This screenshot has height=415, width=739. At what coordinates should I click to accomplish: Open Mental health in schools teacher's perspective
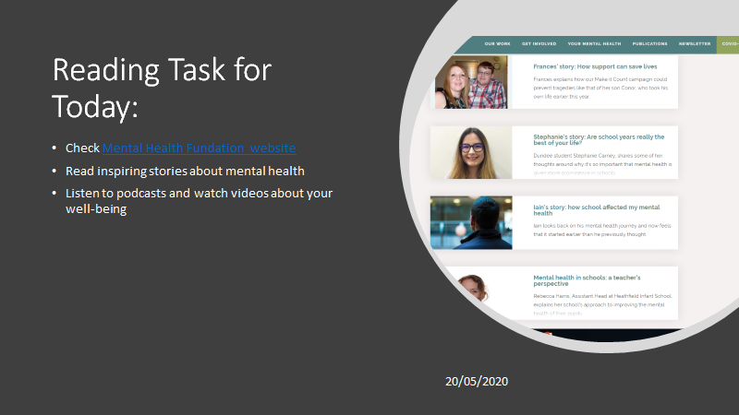point(587,280)
